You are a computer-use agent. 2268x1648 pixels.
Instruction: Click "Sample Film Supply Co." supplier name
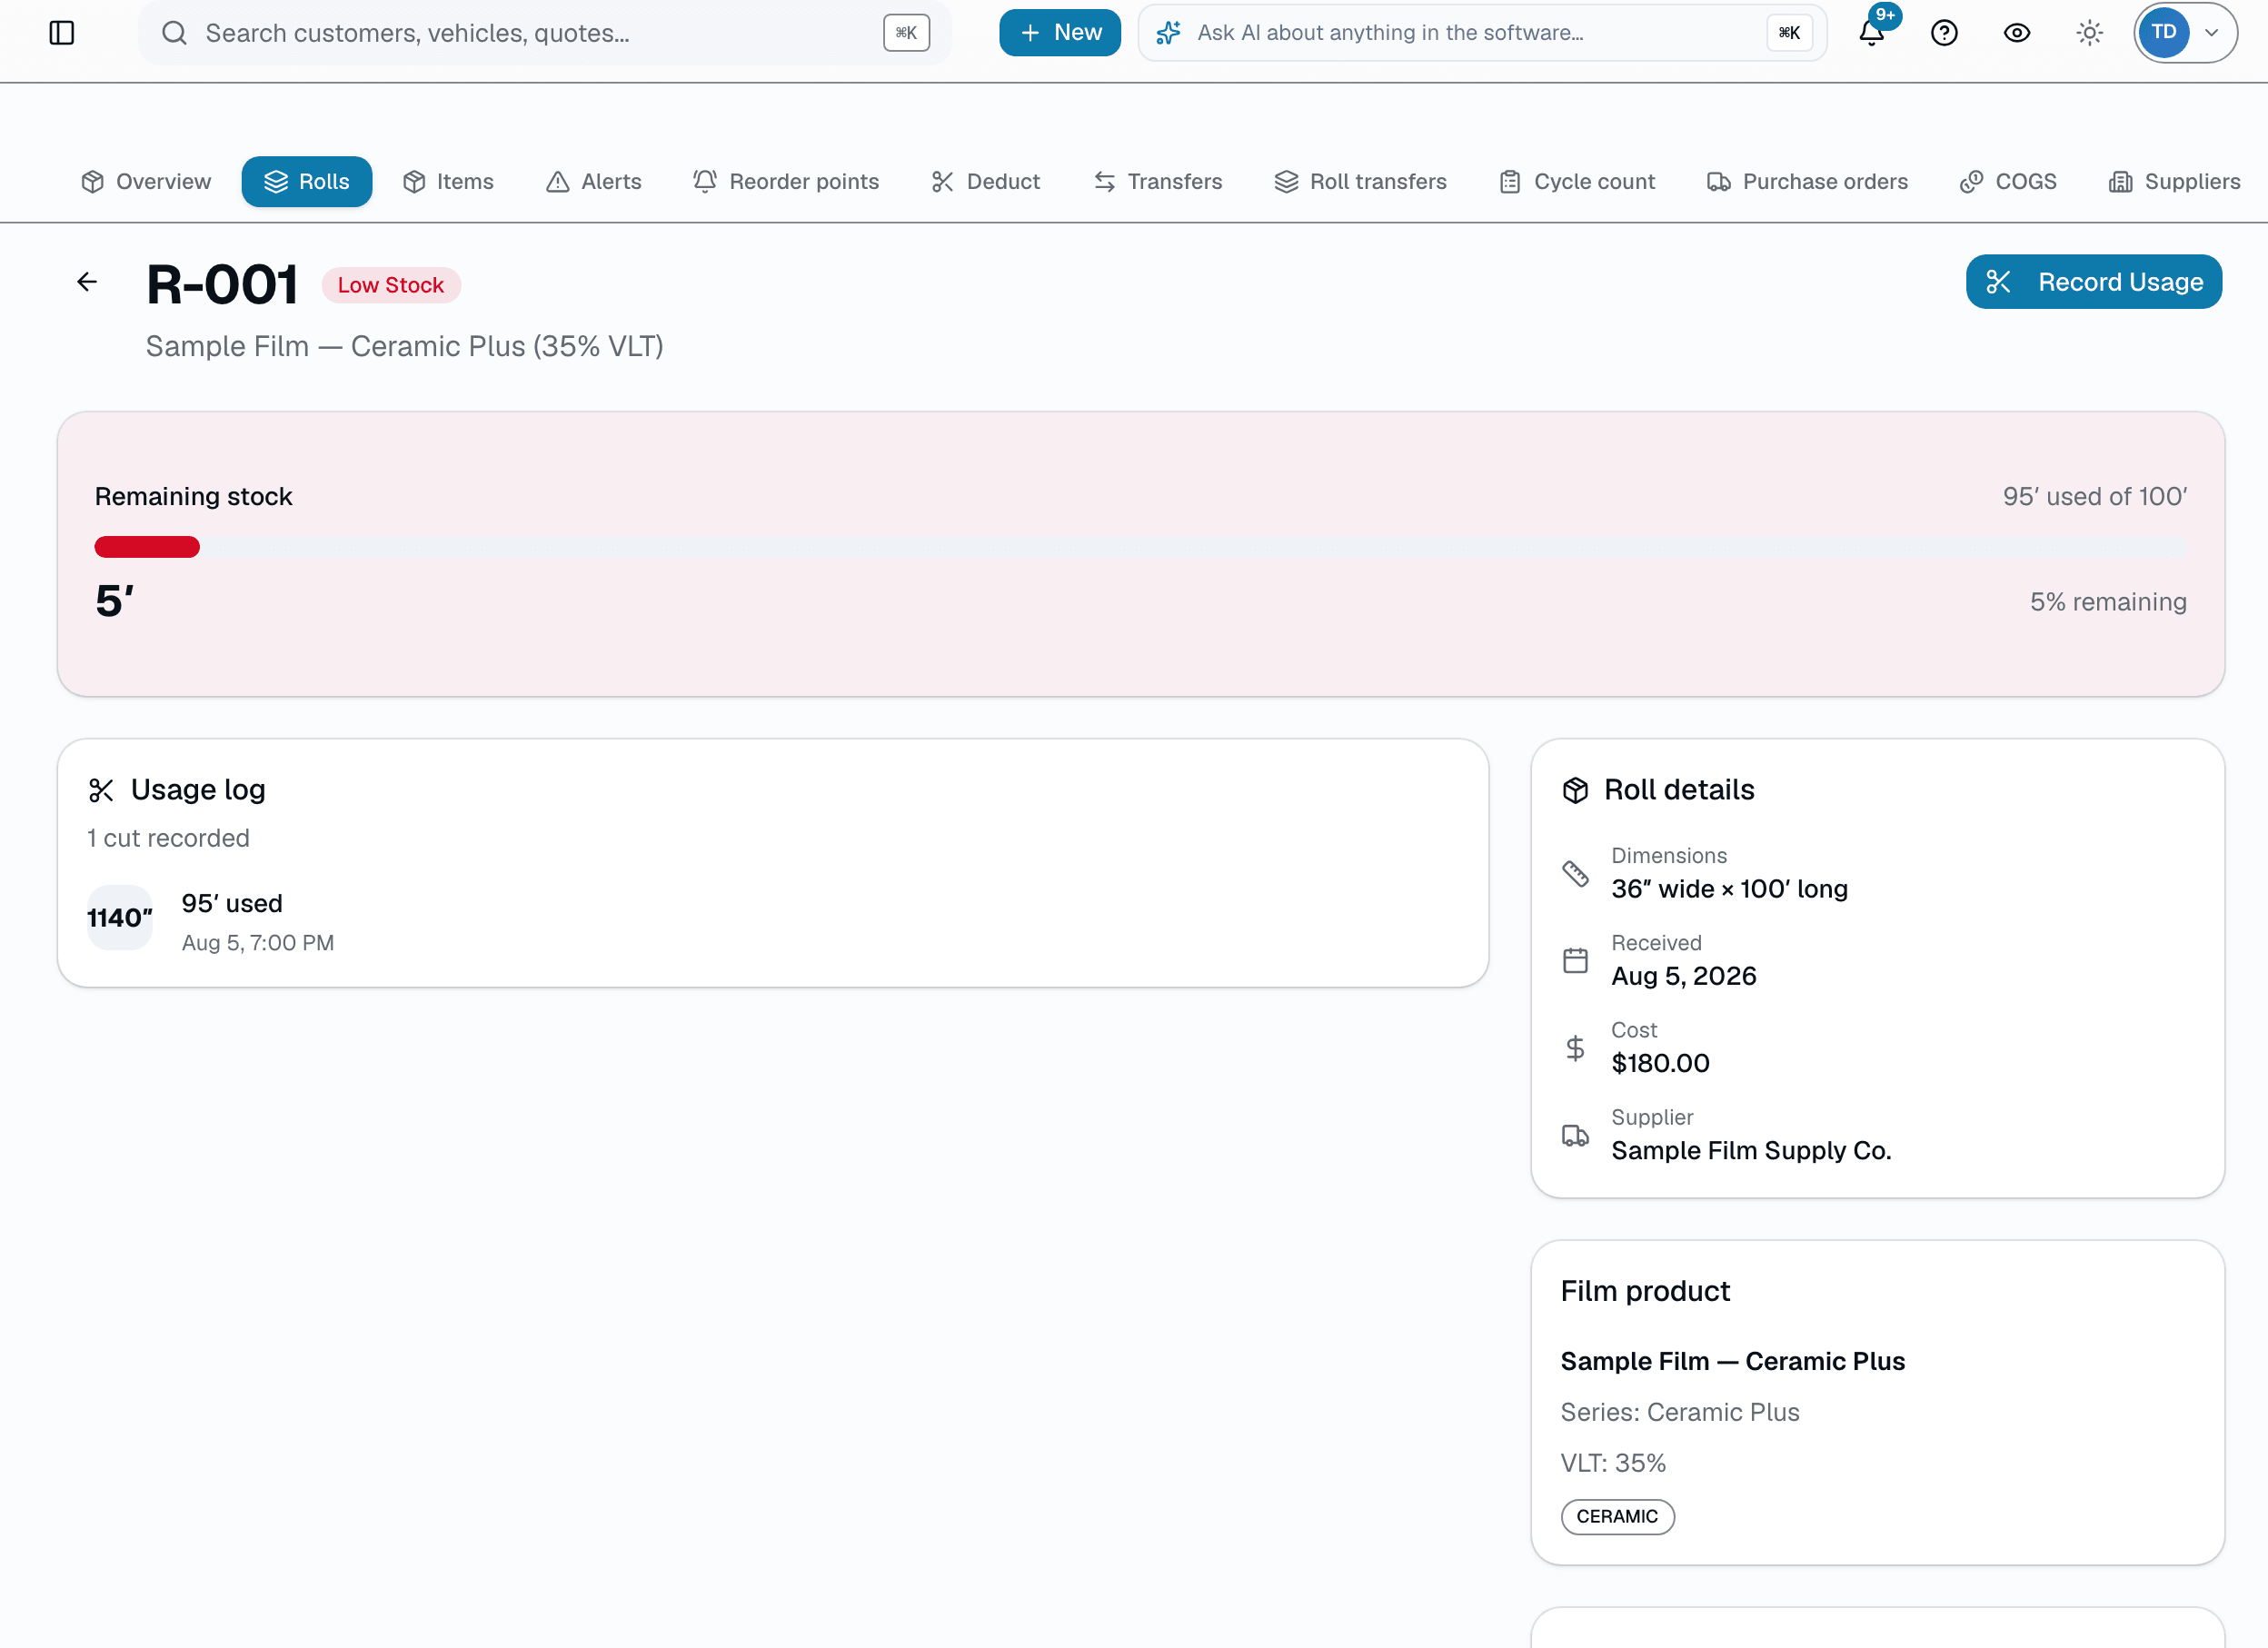click(1751, 1150)
